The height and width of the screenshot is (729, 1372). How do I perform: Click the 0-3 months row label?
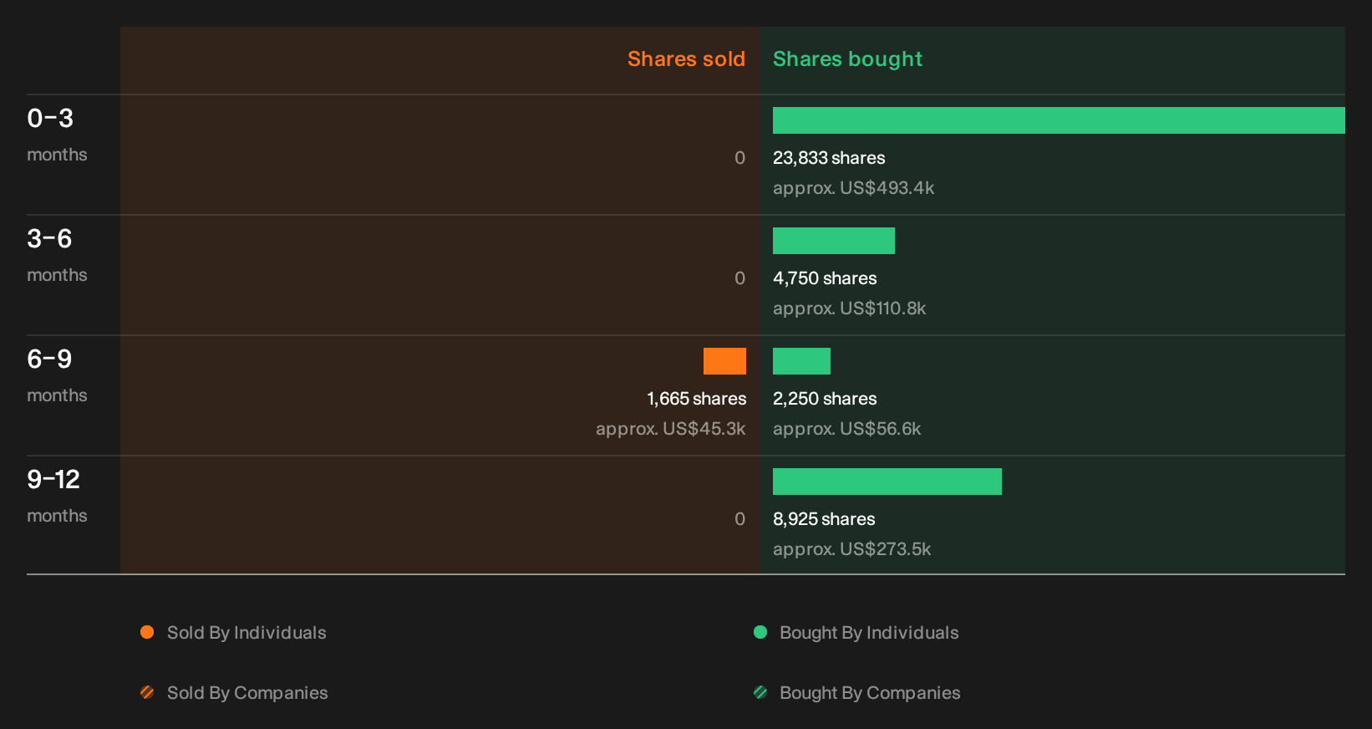57,135
